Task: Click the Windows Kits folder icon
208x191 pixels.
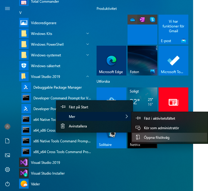Action: coord(24,33)
